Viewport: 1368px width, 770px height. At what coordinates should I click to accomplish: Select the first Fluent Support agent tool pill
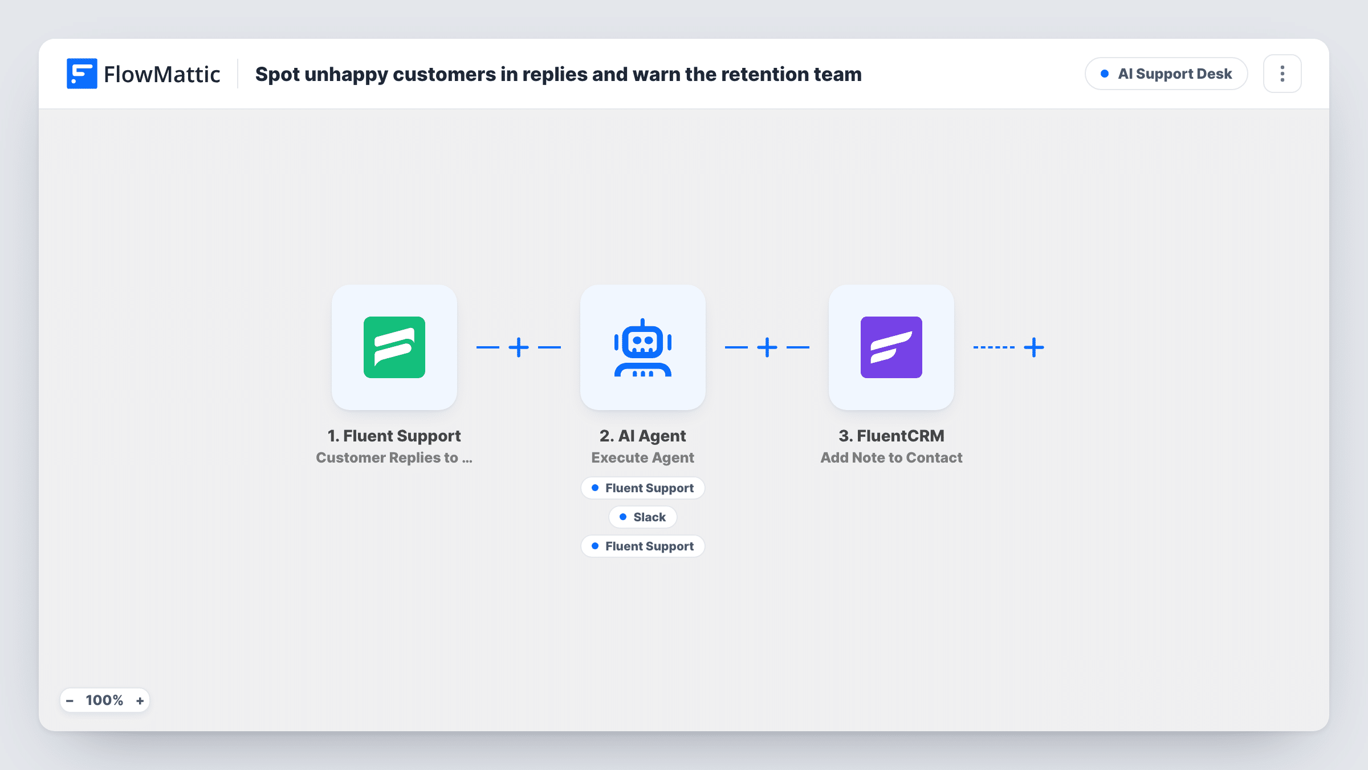[x=643, y=488]
